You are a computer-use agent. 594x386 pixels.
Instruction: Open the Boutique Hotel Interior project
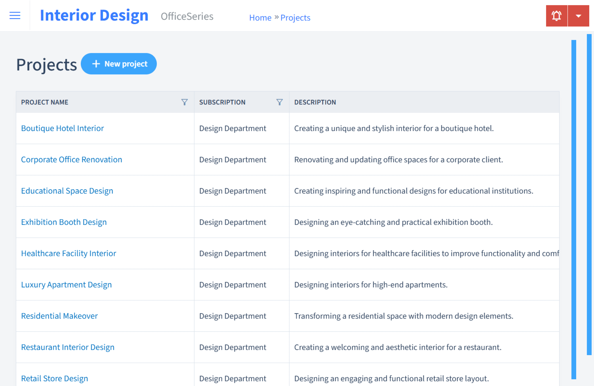tap(62, 128)
